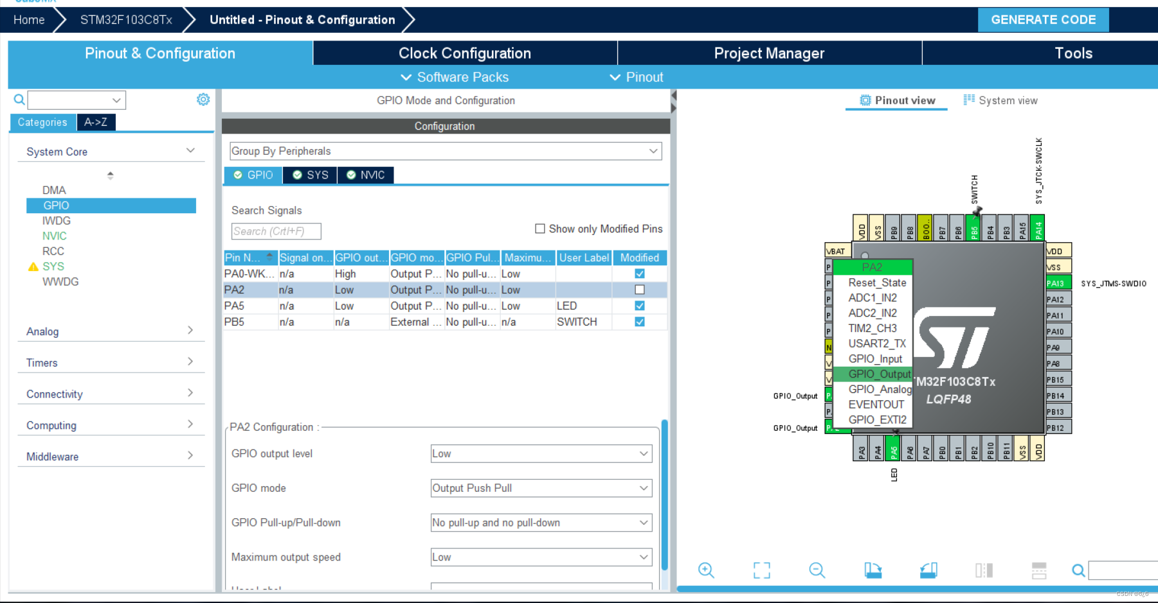
Task: Choose USART2_TX from PA2 pin menu
Action: click(877, 344)
